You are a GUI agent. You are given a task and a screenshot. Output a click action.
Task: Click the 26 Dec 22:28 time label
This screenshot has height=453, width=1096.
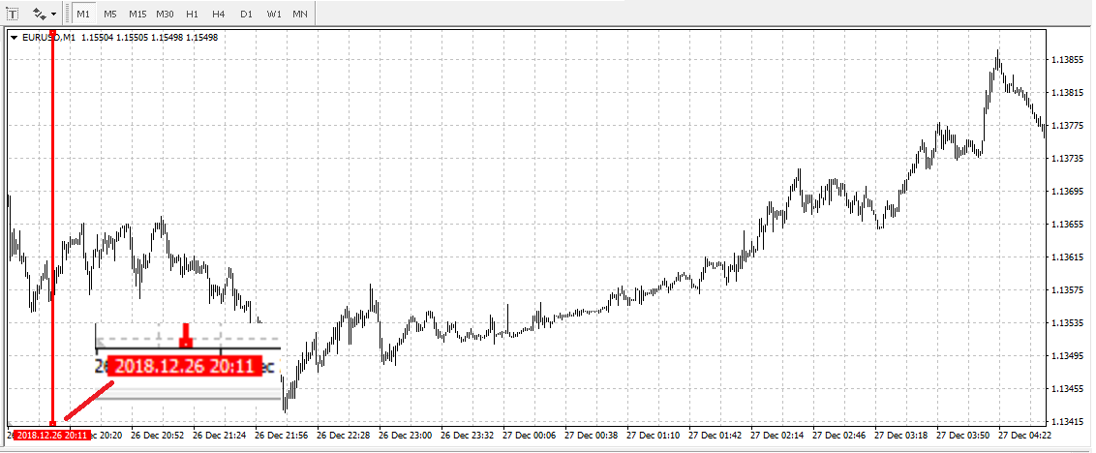344,435
